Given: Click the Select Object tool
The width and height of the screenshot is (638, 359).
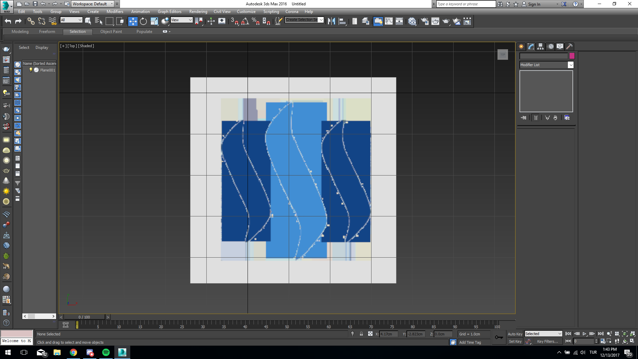Looking at the screenshot, I should pyautogui.click(x=88, y=21).
